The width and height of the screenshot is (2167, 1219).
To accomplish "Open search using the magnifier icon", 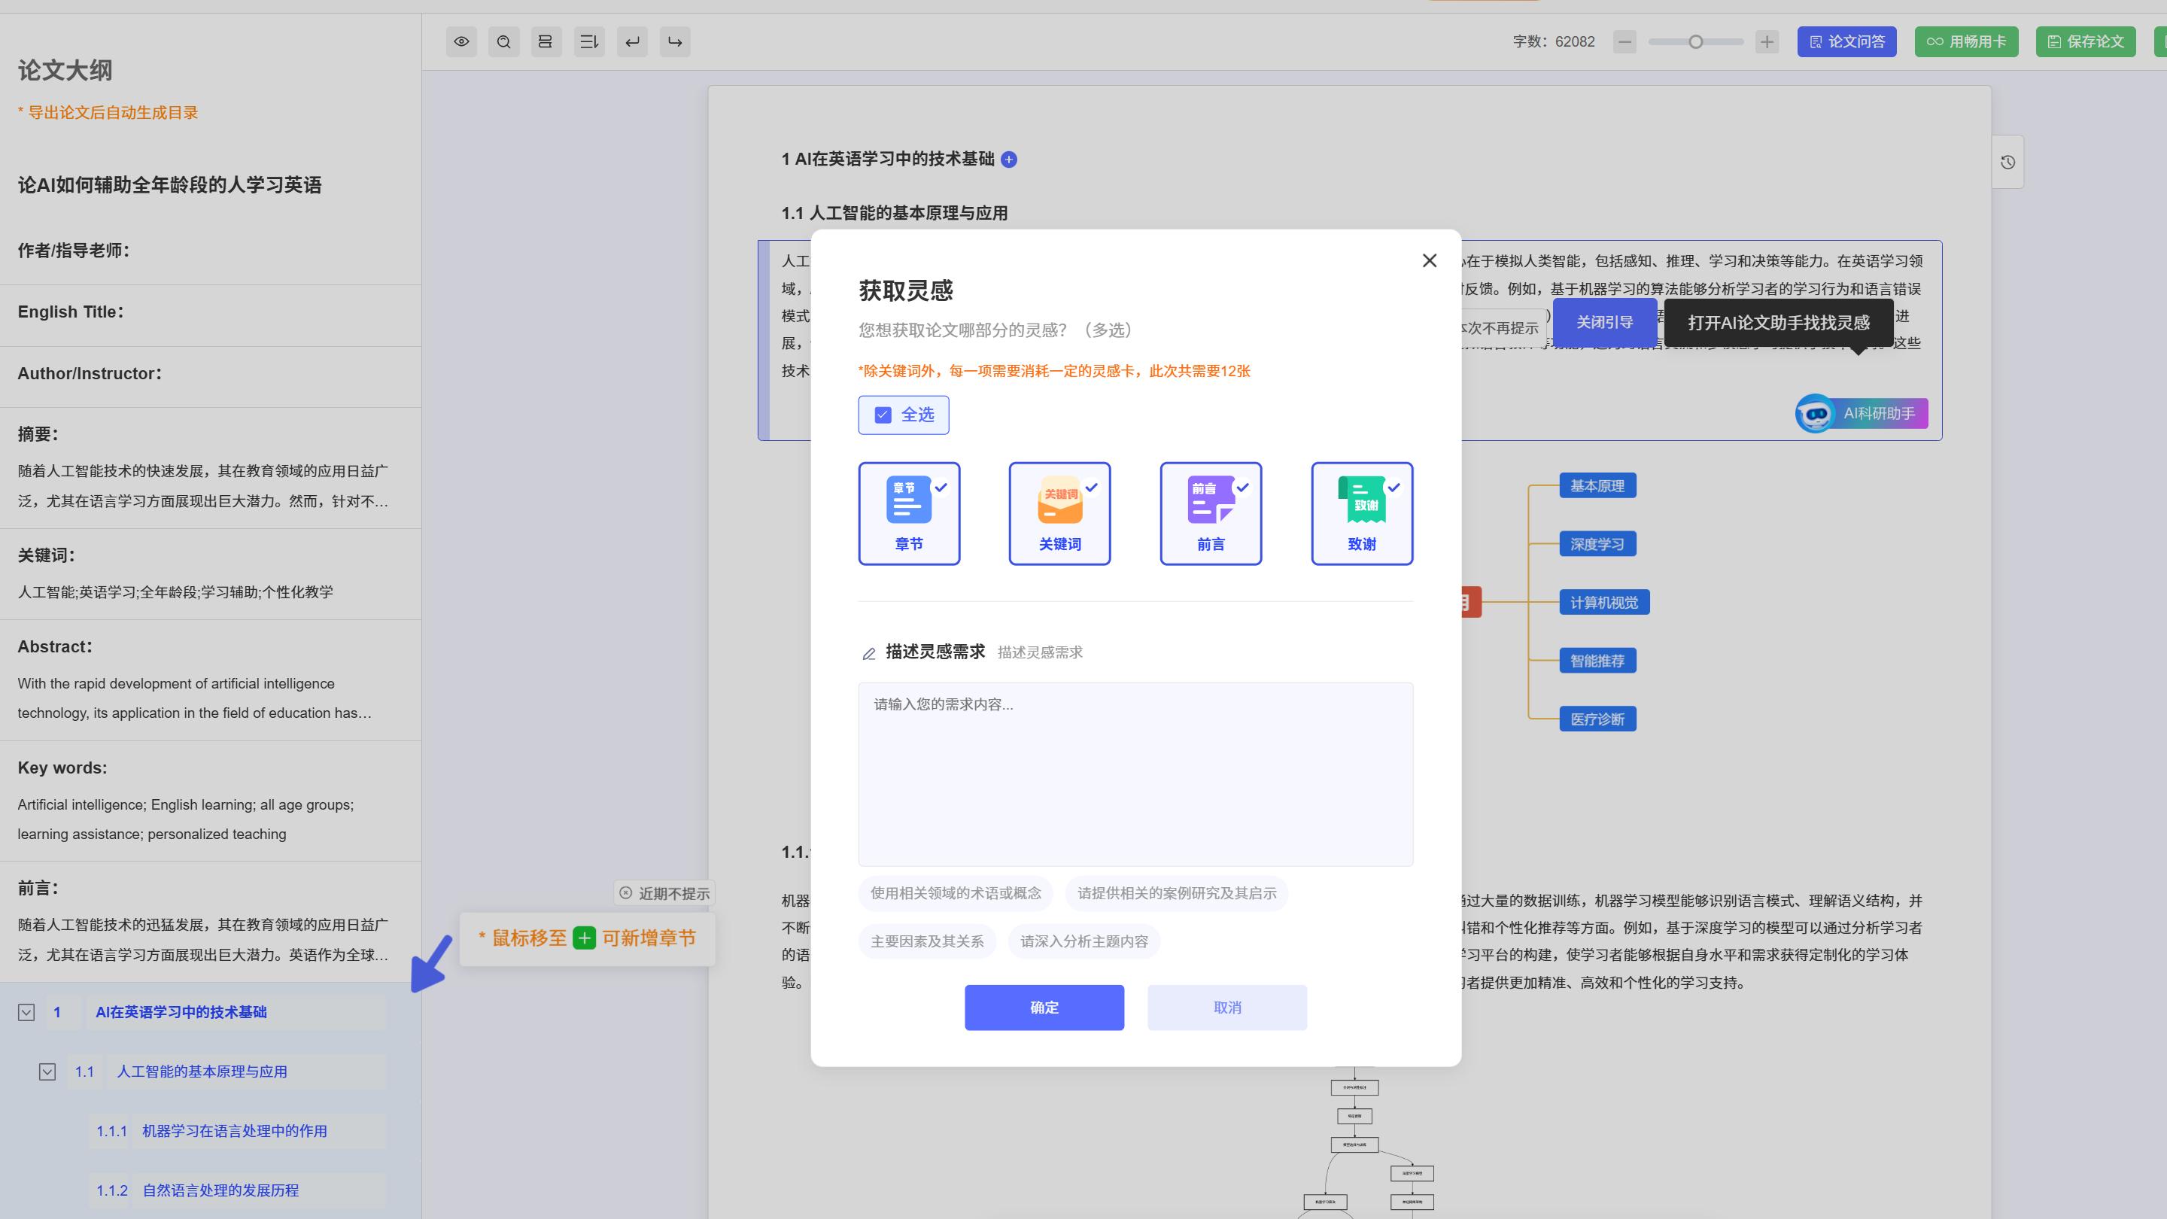I will [x=504, y=41].
